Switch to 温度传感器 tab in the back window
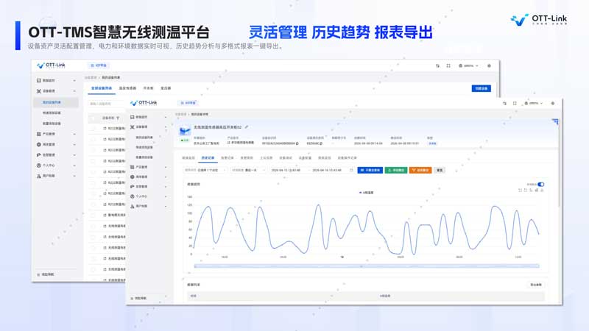This screenshot has height=331, width=589. coord(127,88)
